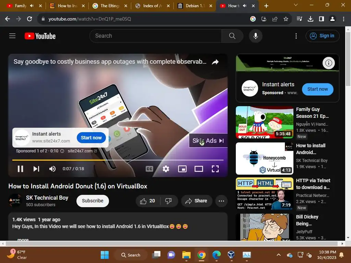Subscribe to SK Technical Boy

pos(93,201)
